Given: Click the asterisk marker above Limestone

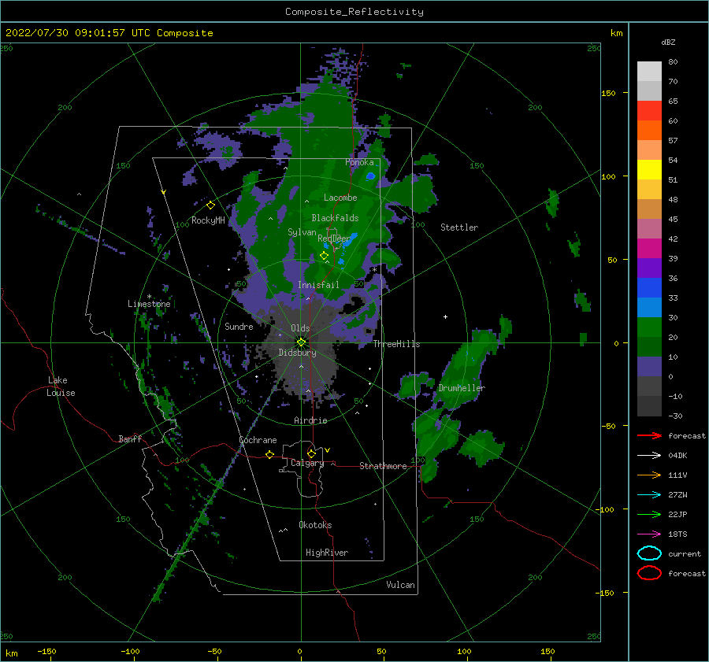Looking at the screenshot, I should tap(149, 297).
